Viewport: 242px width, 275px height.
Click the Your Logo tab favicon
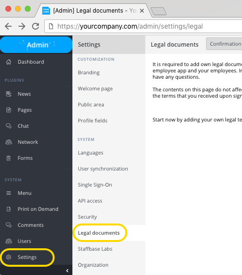point(46,11)
